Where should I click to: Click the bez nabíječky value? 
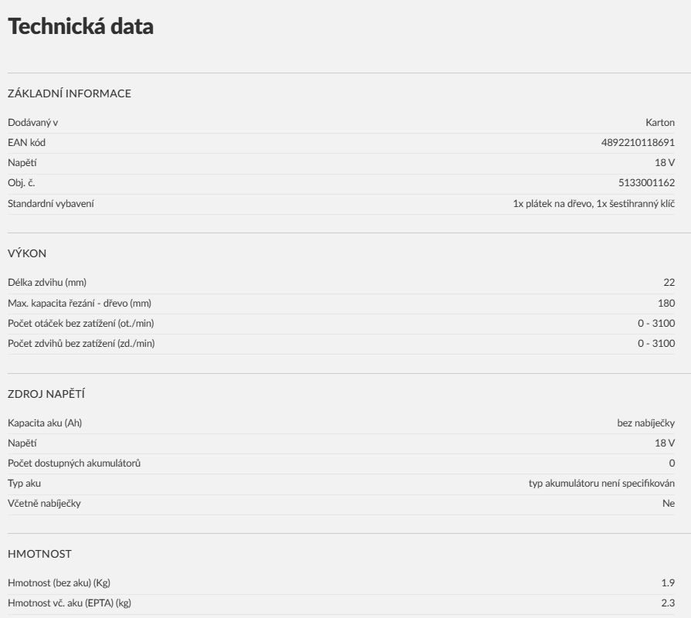pos(645,423)
